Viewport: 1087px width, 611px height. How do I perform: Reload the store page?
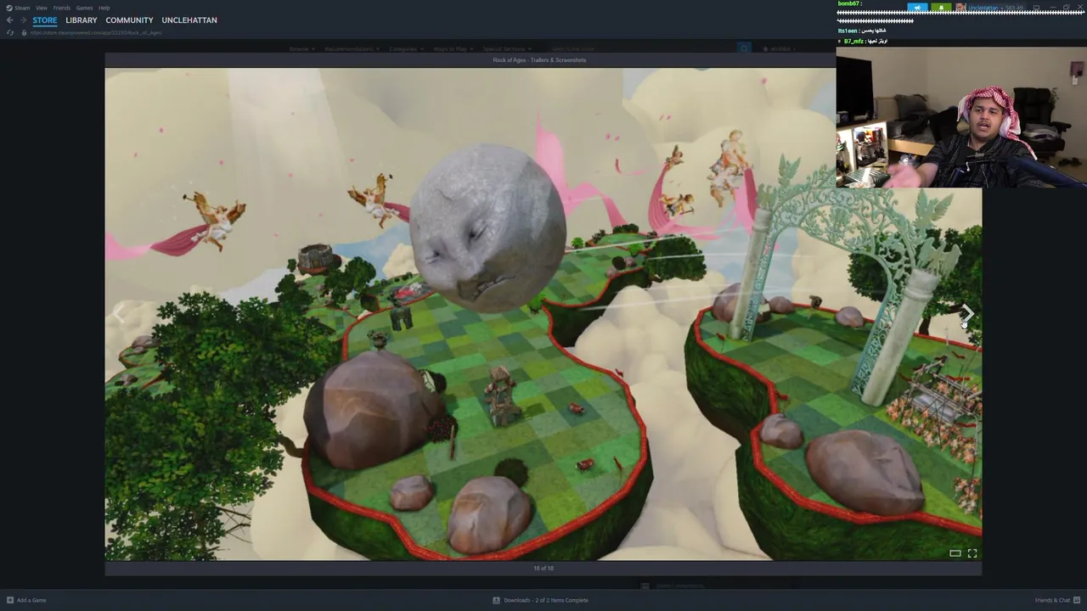[x=10, y=33]
